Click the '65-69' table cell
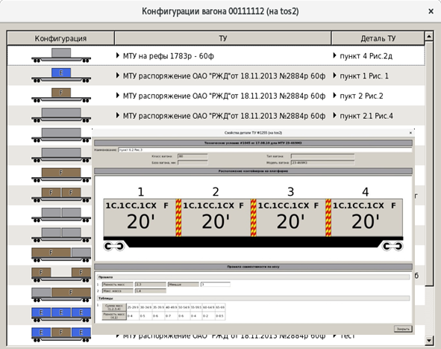441x349 pixels. (220, 307)
